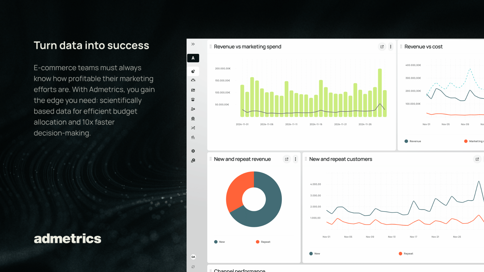484x272 pixels.
Task: Click the audience/people group icon
Action: (x=193, y=109)
